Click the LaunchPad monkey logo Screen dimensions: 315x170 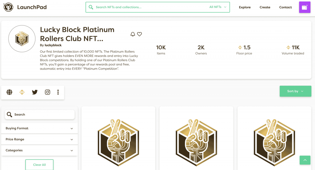(x=8, y=7)
